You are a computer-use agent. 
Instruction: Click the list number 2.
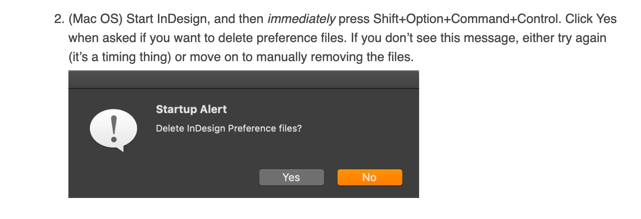(x=59, y=19)
